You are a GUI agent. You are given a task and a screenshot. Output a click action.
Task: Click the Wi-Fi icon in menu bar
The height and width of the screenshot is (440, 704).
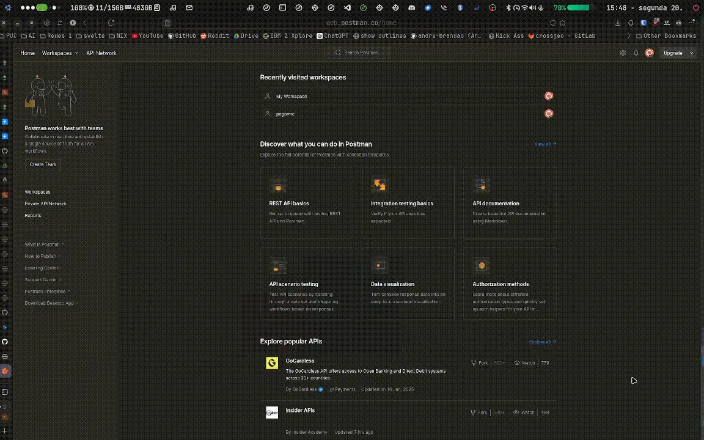(524, 7)
